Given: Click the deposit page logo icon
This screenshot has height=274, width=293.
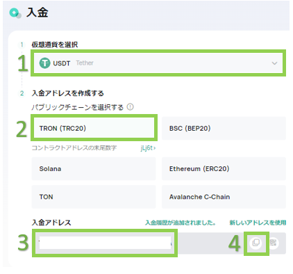Looking at the screenshot, I should [x=15, y=13].
